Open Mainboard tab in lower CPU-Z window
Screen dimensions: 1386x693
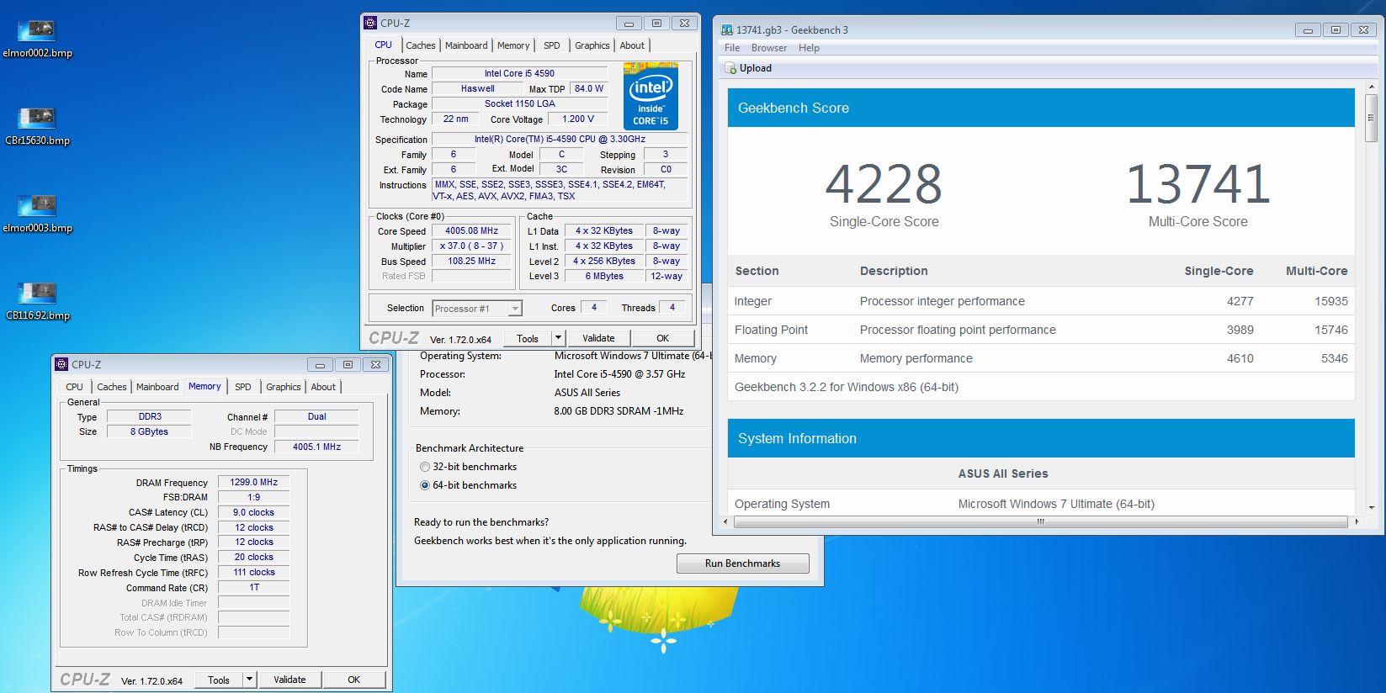157,387
